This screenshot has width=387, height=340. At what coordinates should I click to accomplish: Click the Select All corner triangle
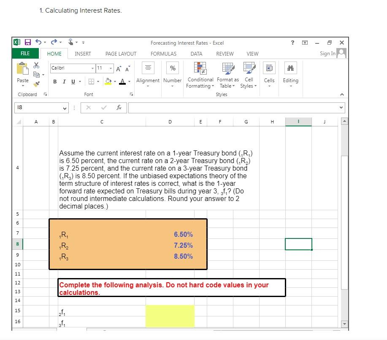tap(18, 122)
